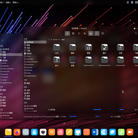The height and width of the screenshot is (138, 138).
Task: Open 40.9 GiB 硬盘 in front Dolphin sidebar
Action: point(35,106)
